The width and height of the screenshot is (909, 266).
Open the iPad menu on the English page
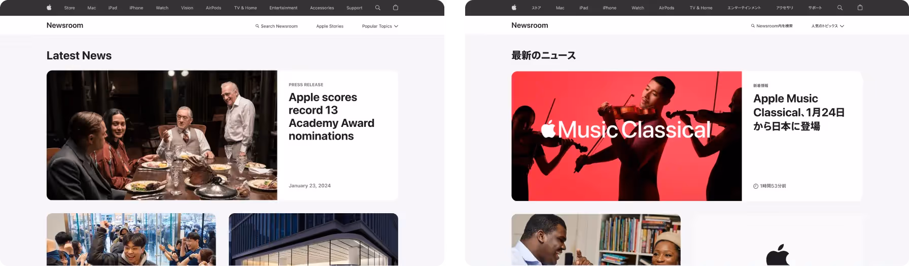point(113,8)
